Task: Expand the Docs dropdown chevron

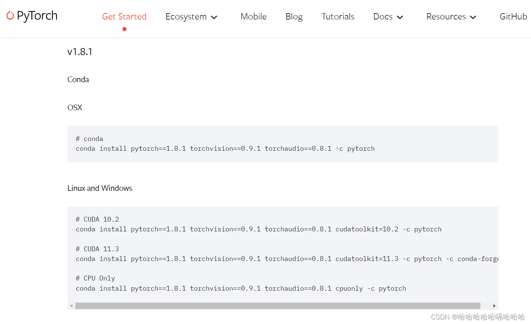Action: [x=400, y=17]
